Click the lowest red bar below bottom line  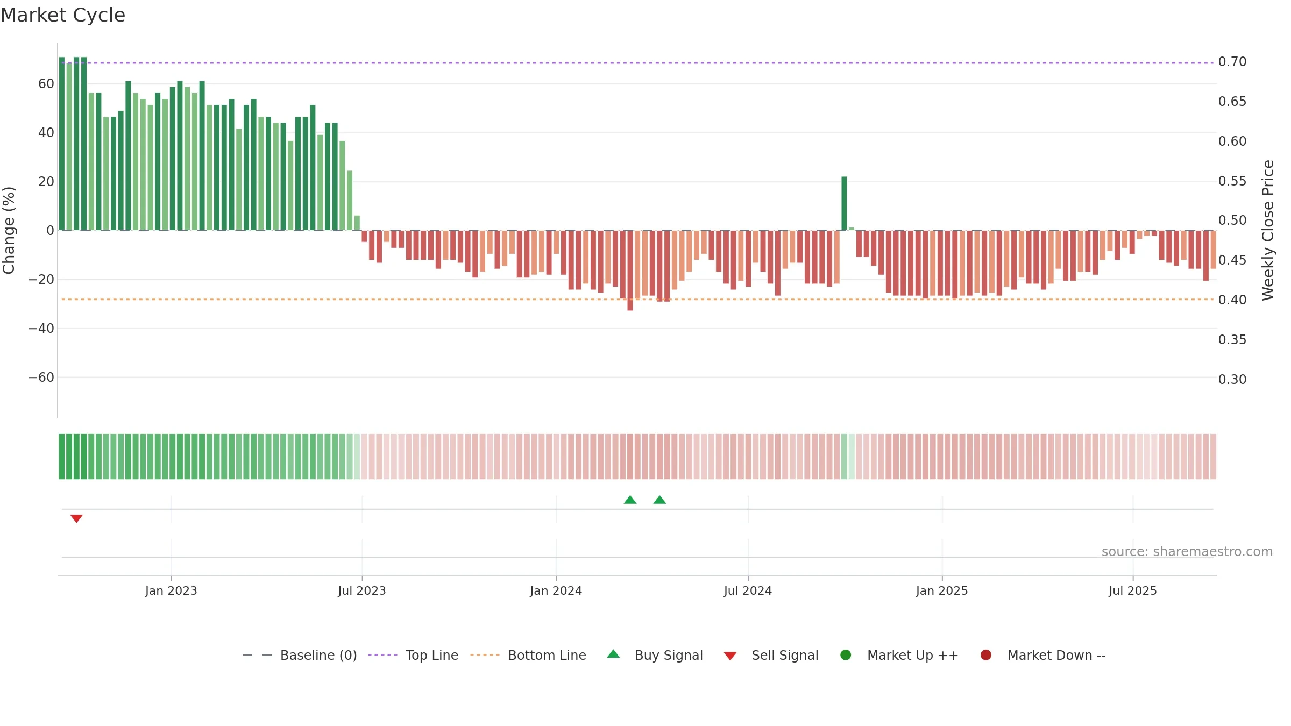click(630, 271)
